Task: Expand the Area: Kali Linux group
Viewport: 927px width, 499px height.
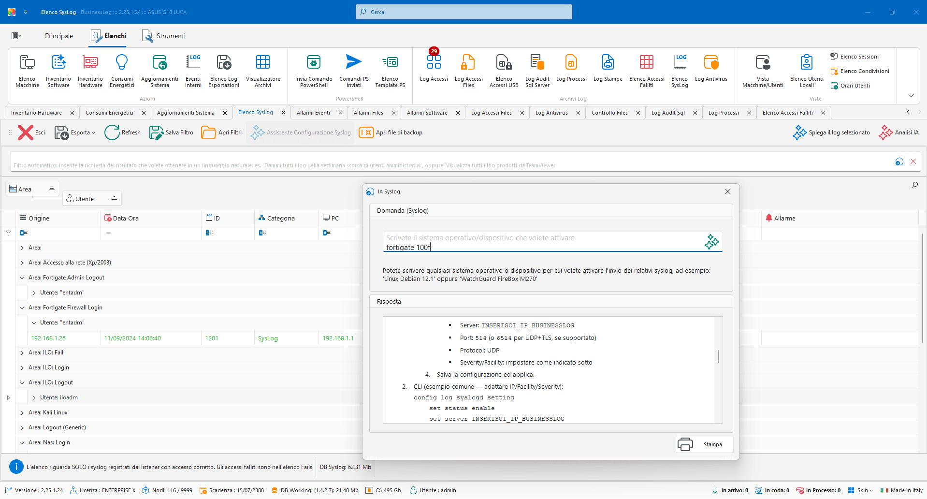Action: pyautogui.click(x=22, y=413)
